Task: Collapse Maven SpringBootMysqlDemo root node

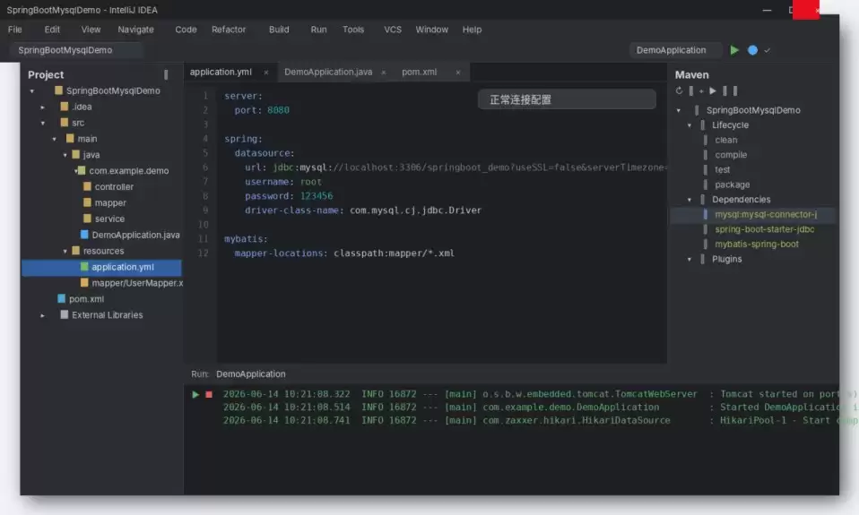Action: (679, 110)
